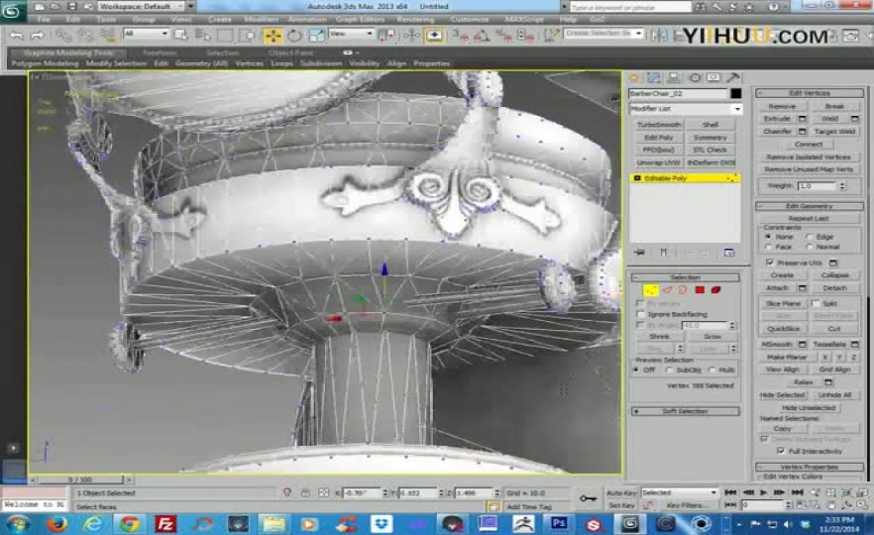This screenshot has width=874, height=535.
Task: Open the Modifiers menu
Action: (261, 19)
